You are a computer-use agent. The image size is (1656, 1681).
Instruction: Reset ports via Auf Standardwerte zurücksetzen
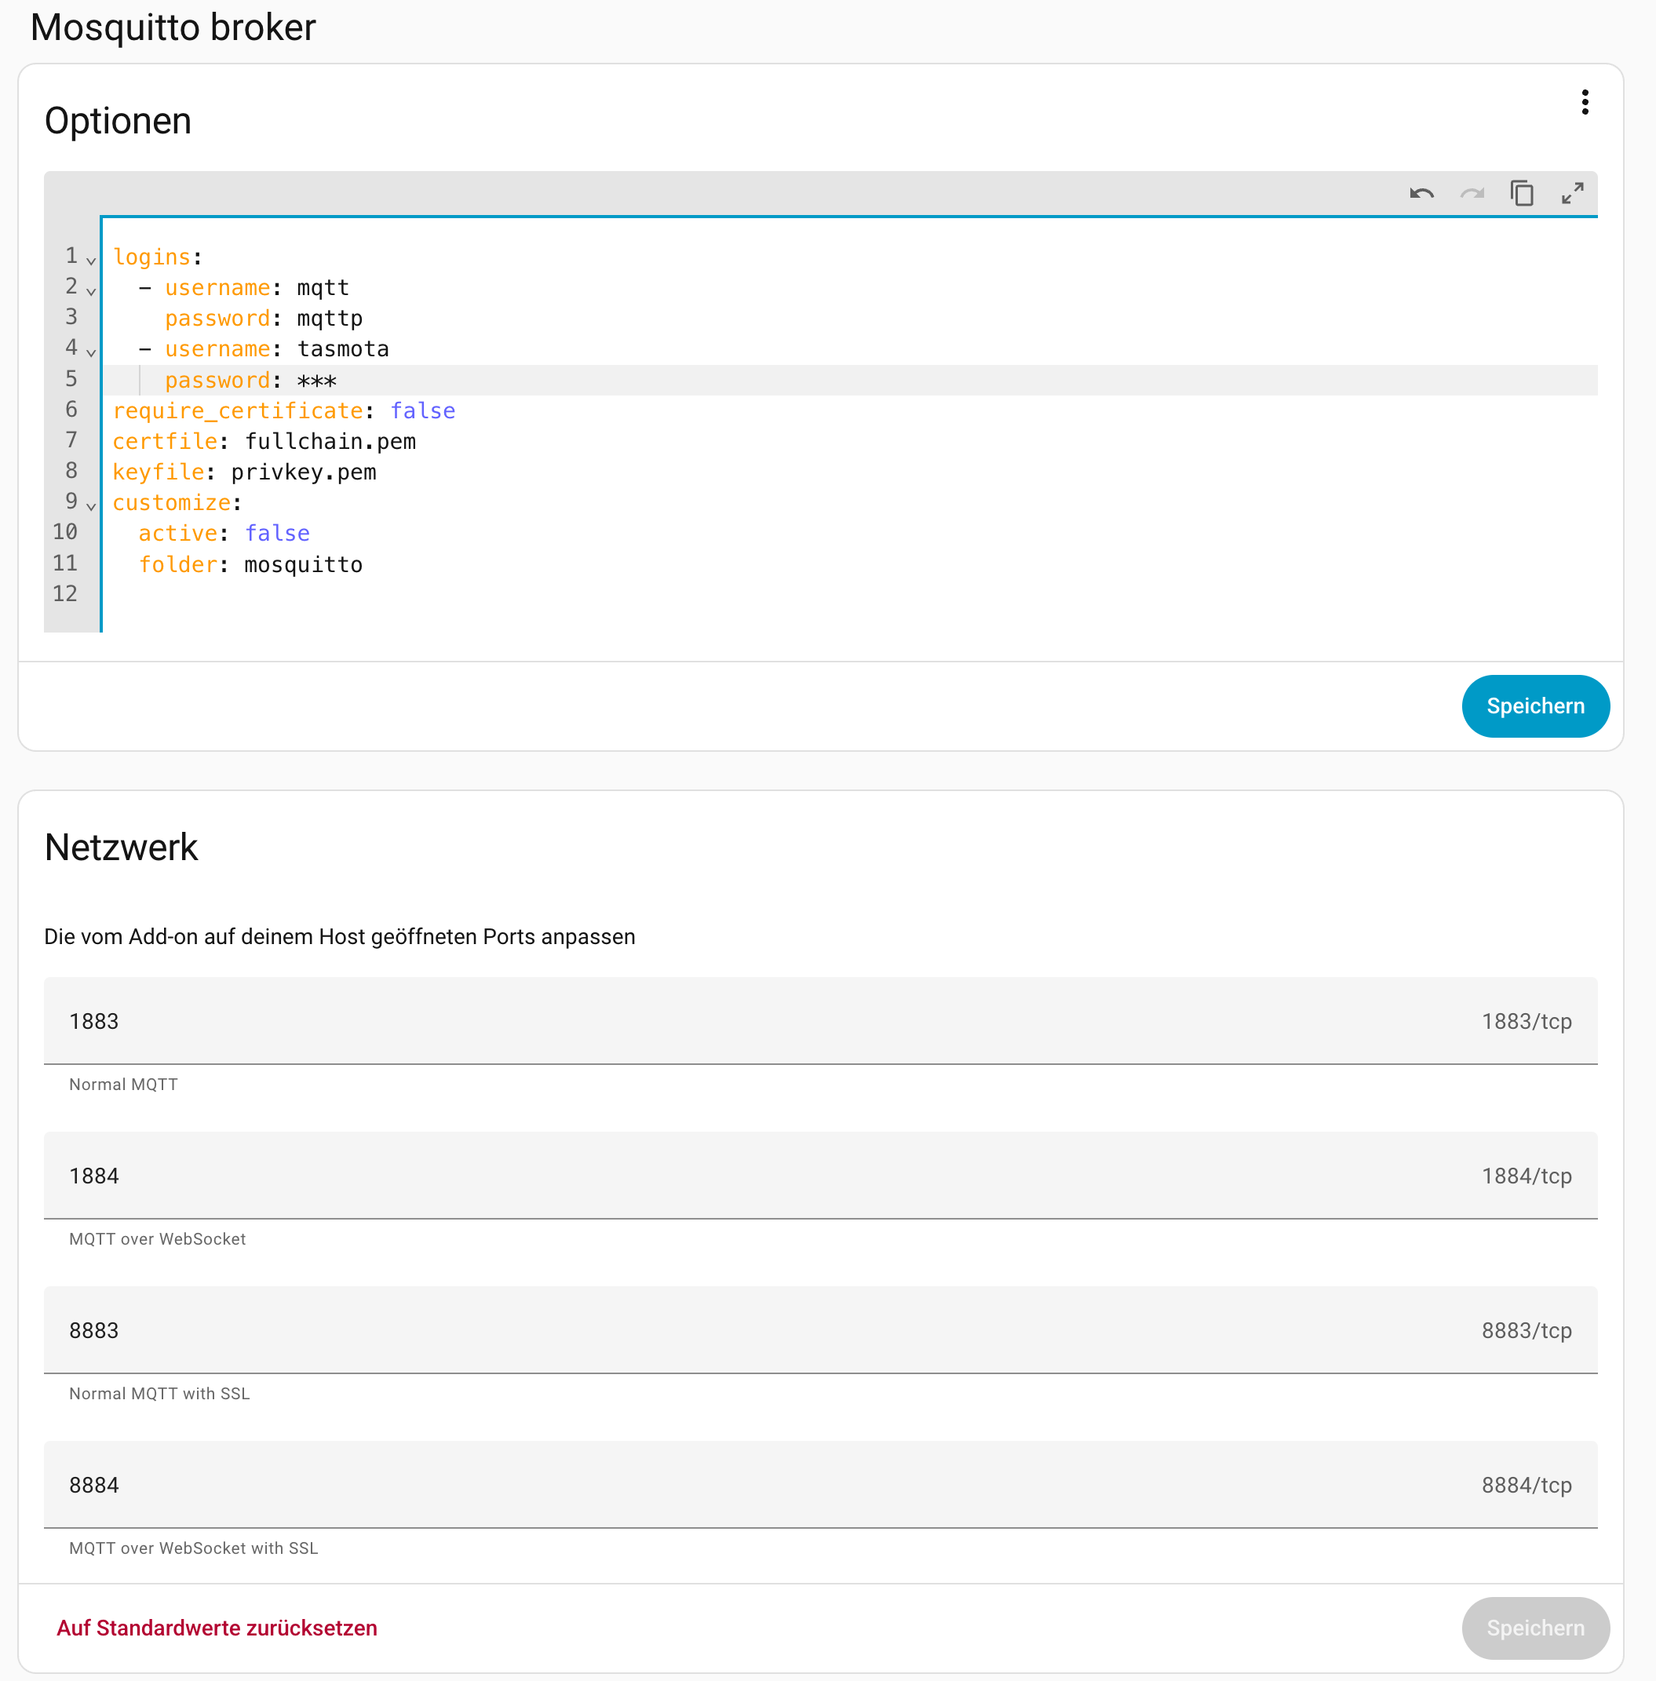click(217, 1627)
